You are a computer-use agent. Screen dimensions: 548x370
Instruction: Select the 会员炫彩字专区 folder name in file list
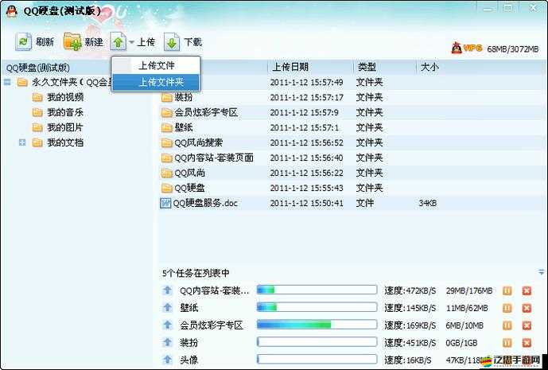pyautogui.click(x=206, y=112)
